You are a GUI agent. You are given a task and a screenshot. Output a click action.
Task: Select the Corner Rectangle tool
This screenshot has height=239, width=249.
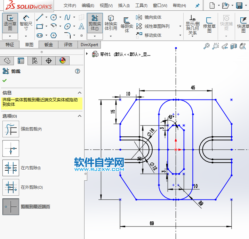pyautogui.click(x=40, y=26)
